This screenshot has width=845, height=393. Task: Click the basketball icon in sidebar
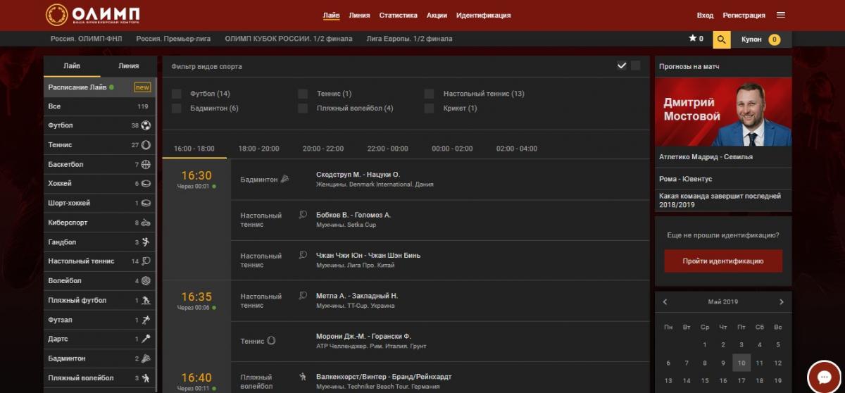point(146,164)
